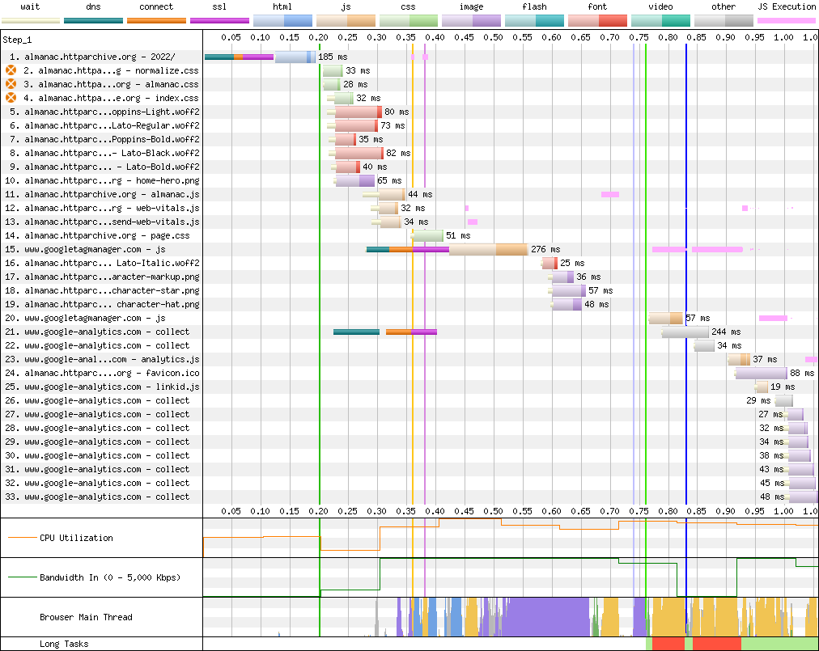The width and height of the screenshot is (819, 651).
Task: Select request 15 www.googletagmanager.com - js
Action: click(95, 249)
